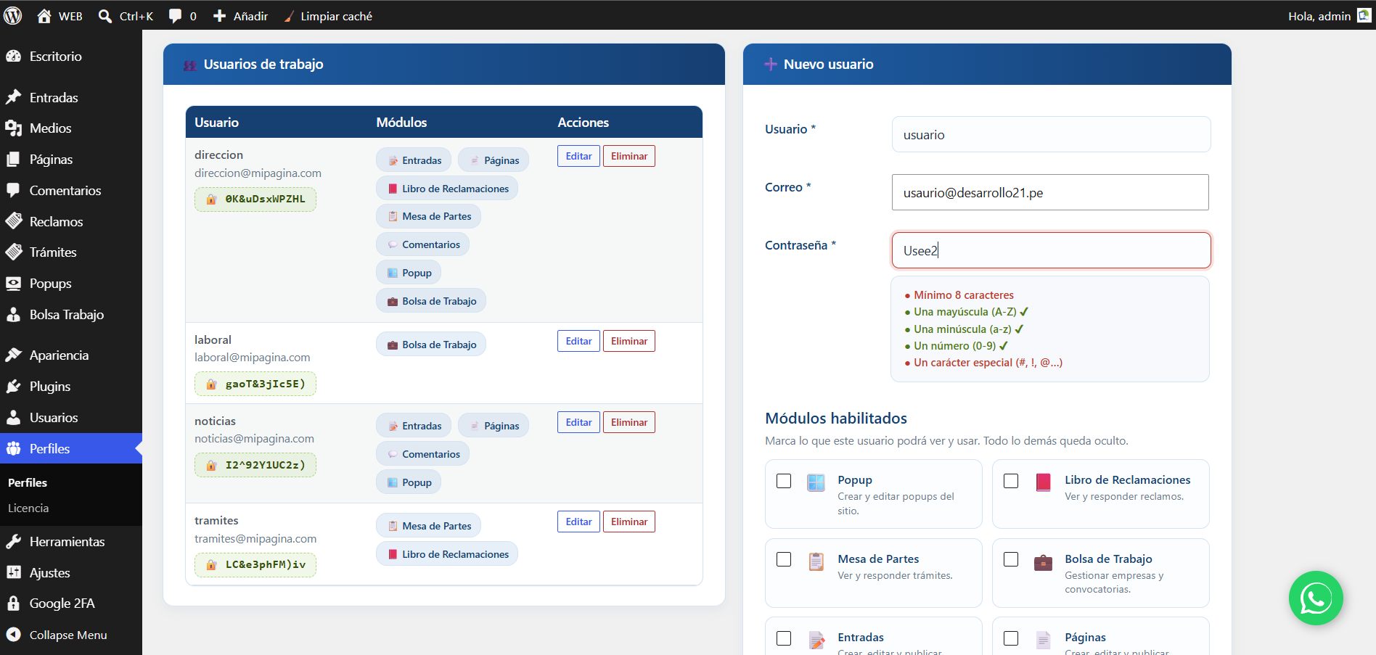The width and height of the screenshot is (1376, 655).
Task: Click the Nuevo usuario plus icon
Action: click(771, 65)
